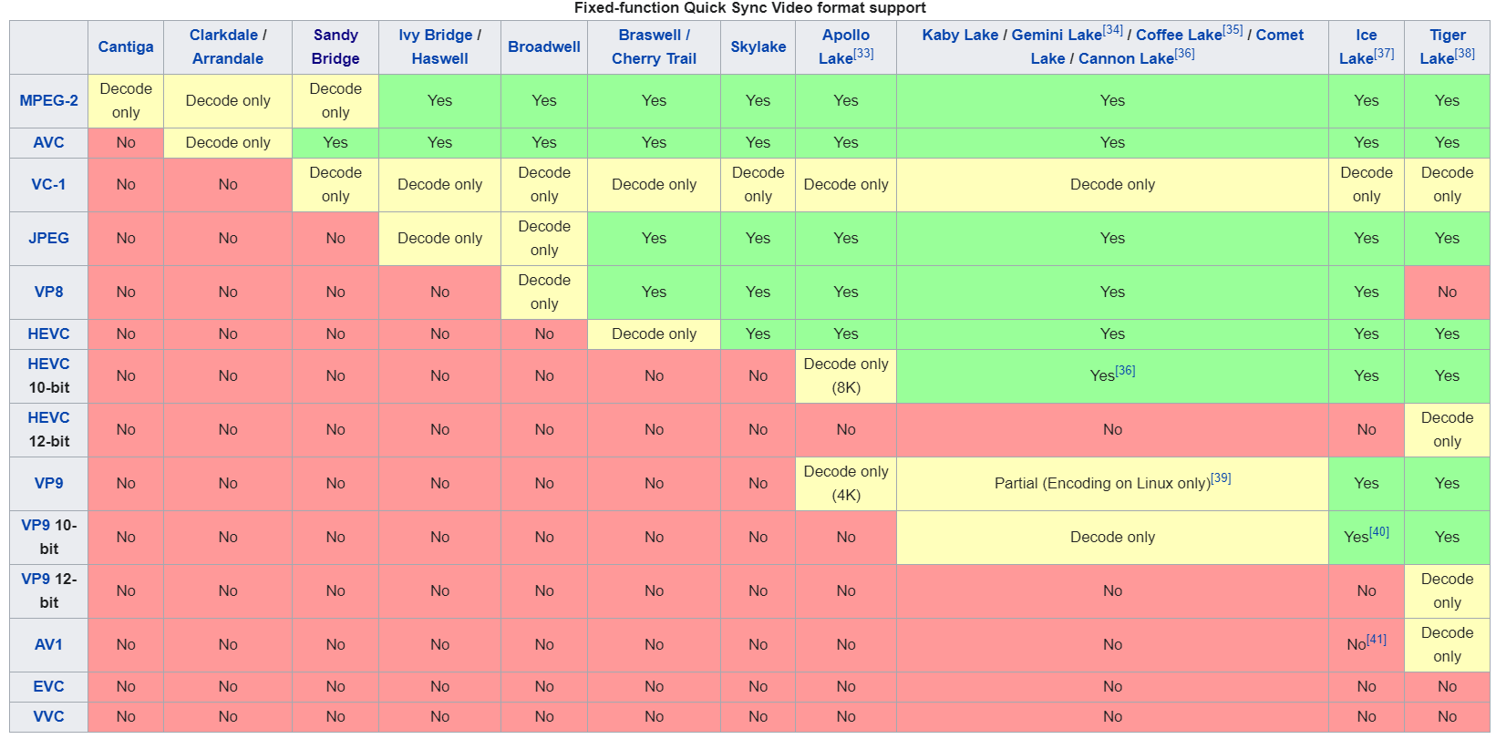Open reference [41] in the AV1 row
Viewport: 1496px width, 739px height.
point(1377,640)
